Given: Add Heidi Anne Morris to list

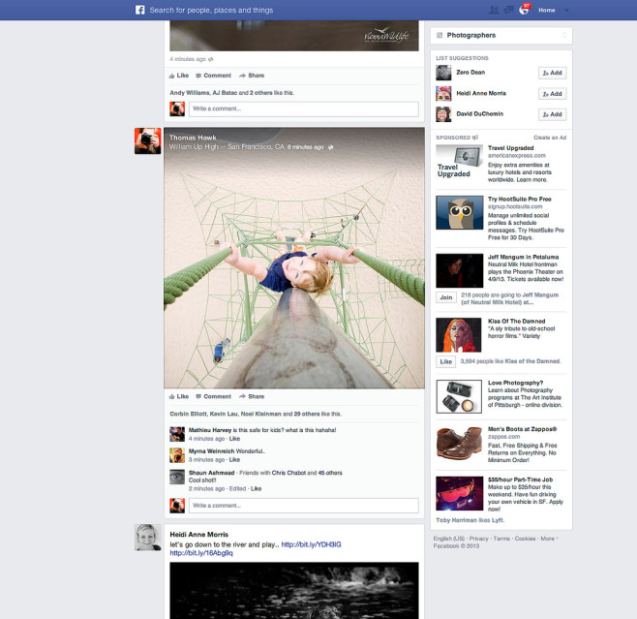Looking at the screenshot, I should 552,94.
